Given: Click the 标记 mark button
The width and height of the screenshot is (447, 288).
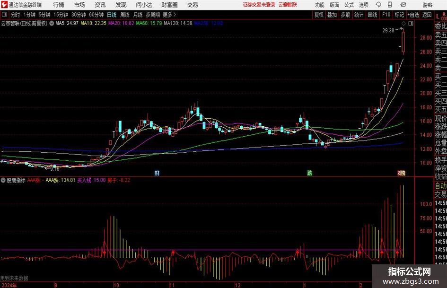Looking at the screenshot, I should pos(399,15).
